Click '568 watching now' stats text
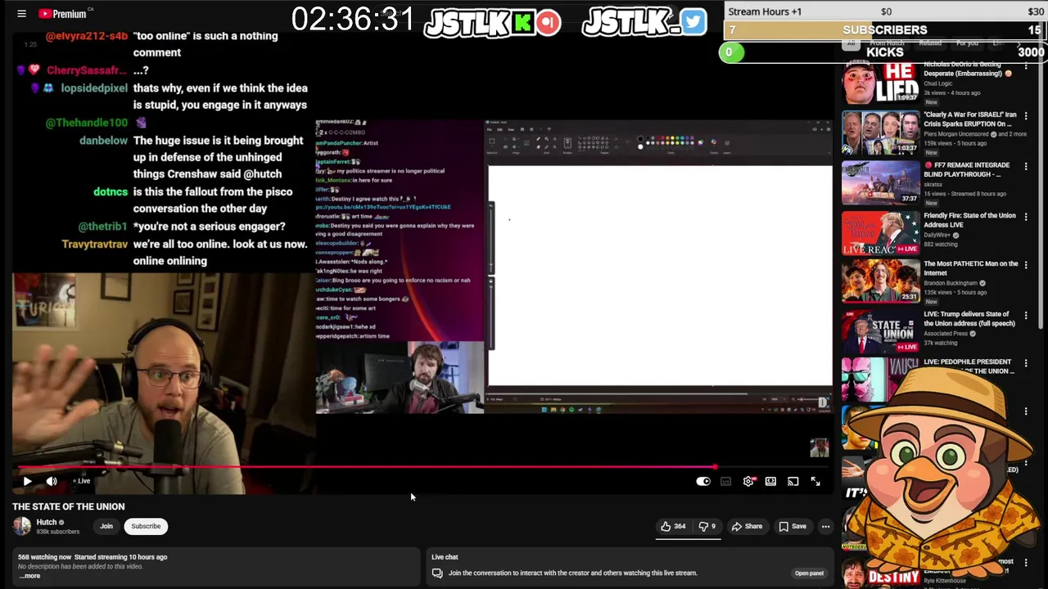The height and width of the screenshot is (589, 1048). [x=44, y=557]
